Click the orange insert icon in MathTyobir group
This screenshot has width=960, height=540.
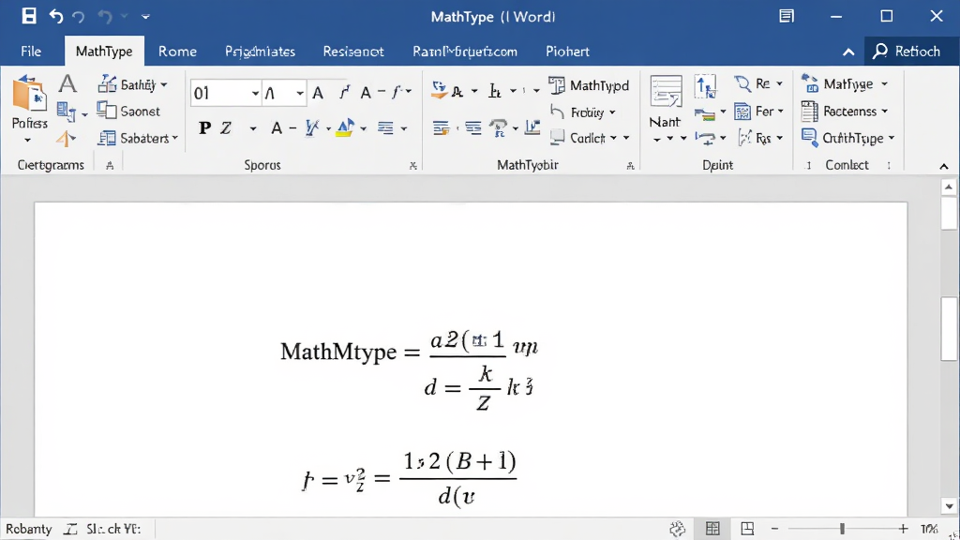pos(440,91)
